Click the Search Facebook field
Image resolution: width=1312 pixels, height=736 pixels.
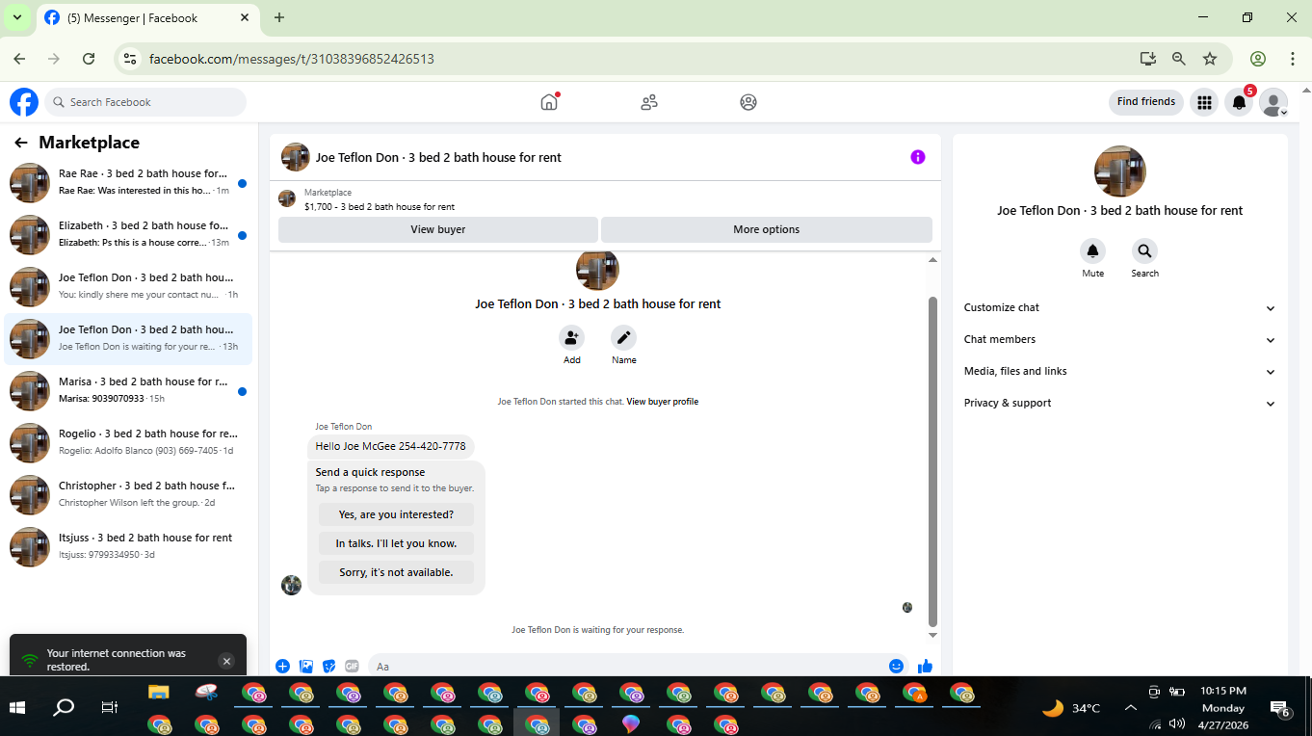(145, 102)
